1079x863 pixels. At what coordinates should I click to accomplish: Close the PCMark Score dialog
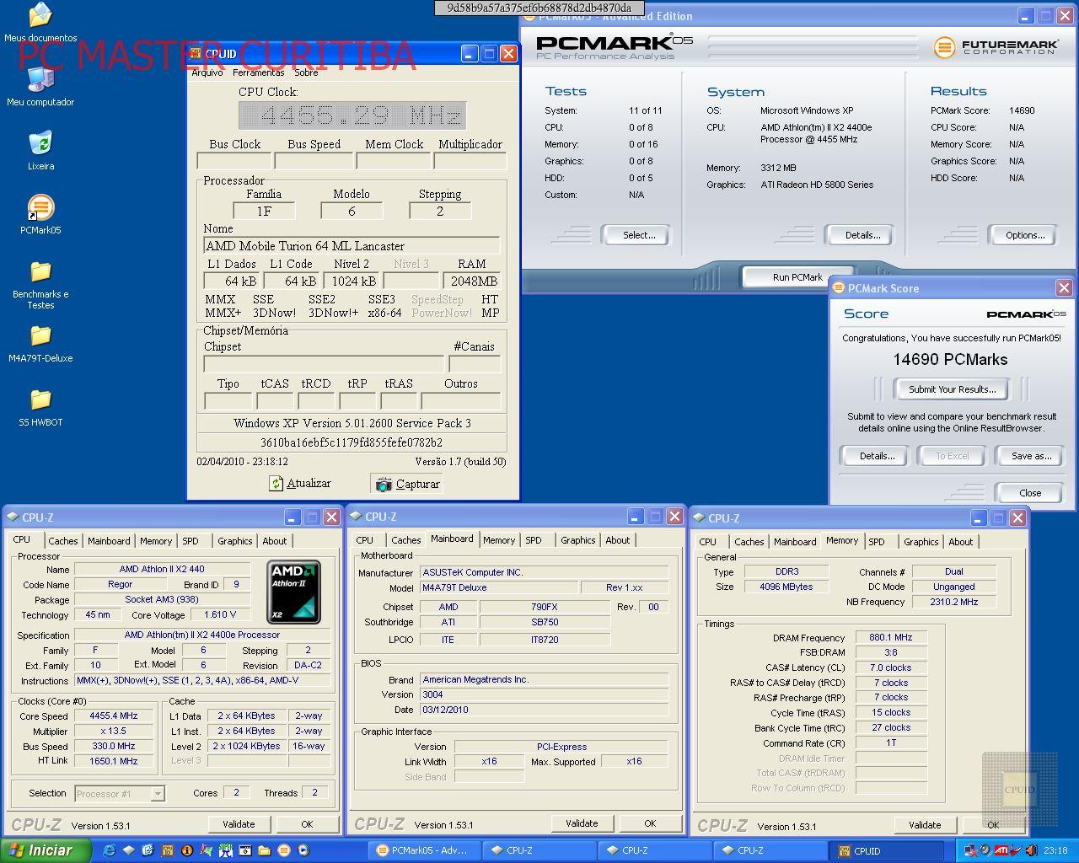click(1064, 288)
